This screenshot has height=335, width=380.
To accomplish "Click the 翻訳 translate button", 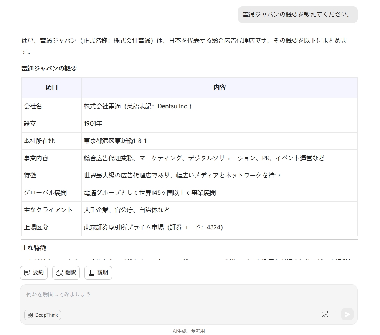I will pyautogui.click(x=66, y=273).
